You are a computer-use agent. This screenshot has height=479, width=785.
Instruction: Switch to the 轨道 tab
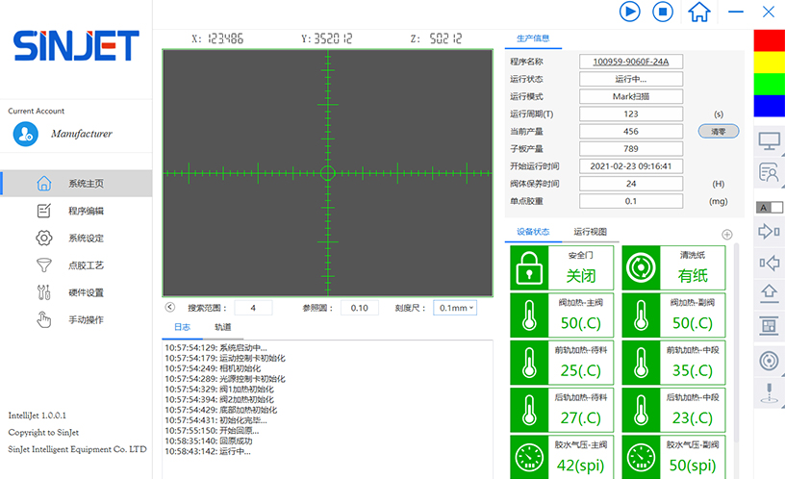tap(223, 327)
